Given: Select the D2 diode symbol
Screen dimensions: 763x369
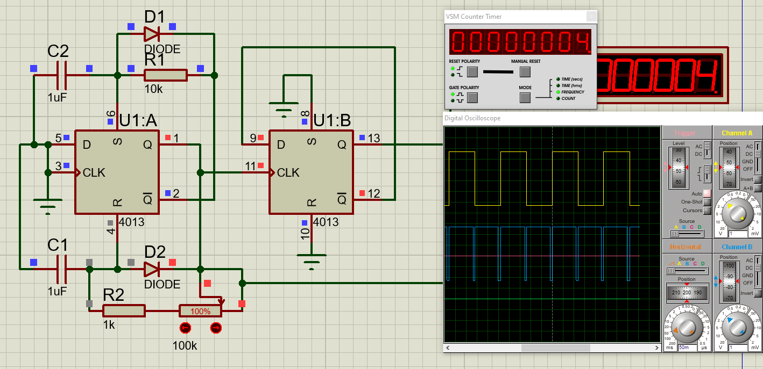Looking at the screenshot, I should [151, 269].
